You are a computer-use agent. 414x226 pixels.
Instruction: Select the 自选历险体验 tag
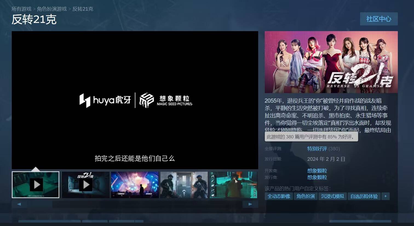[x=364, y=196]
